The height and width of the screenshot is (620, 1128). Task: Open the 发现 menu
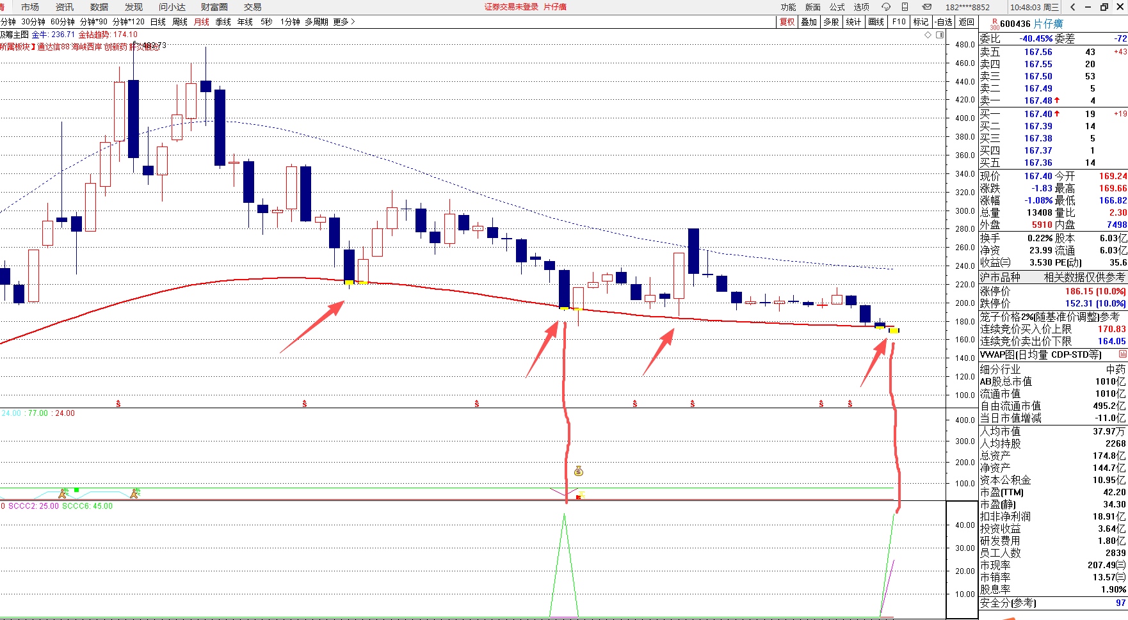click(x=134, y=7)
